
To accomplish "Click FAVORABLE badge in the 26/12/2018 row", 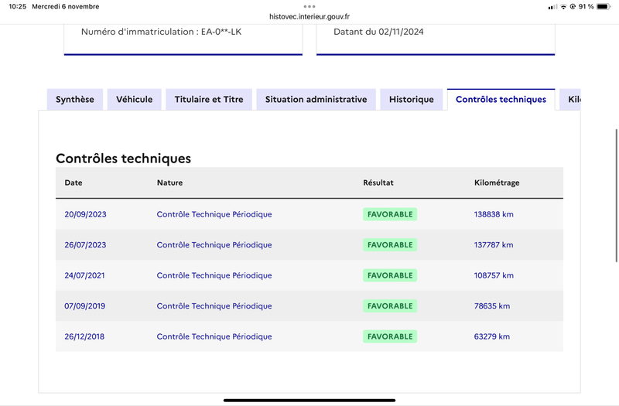I will point(390,336).
